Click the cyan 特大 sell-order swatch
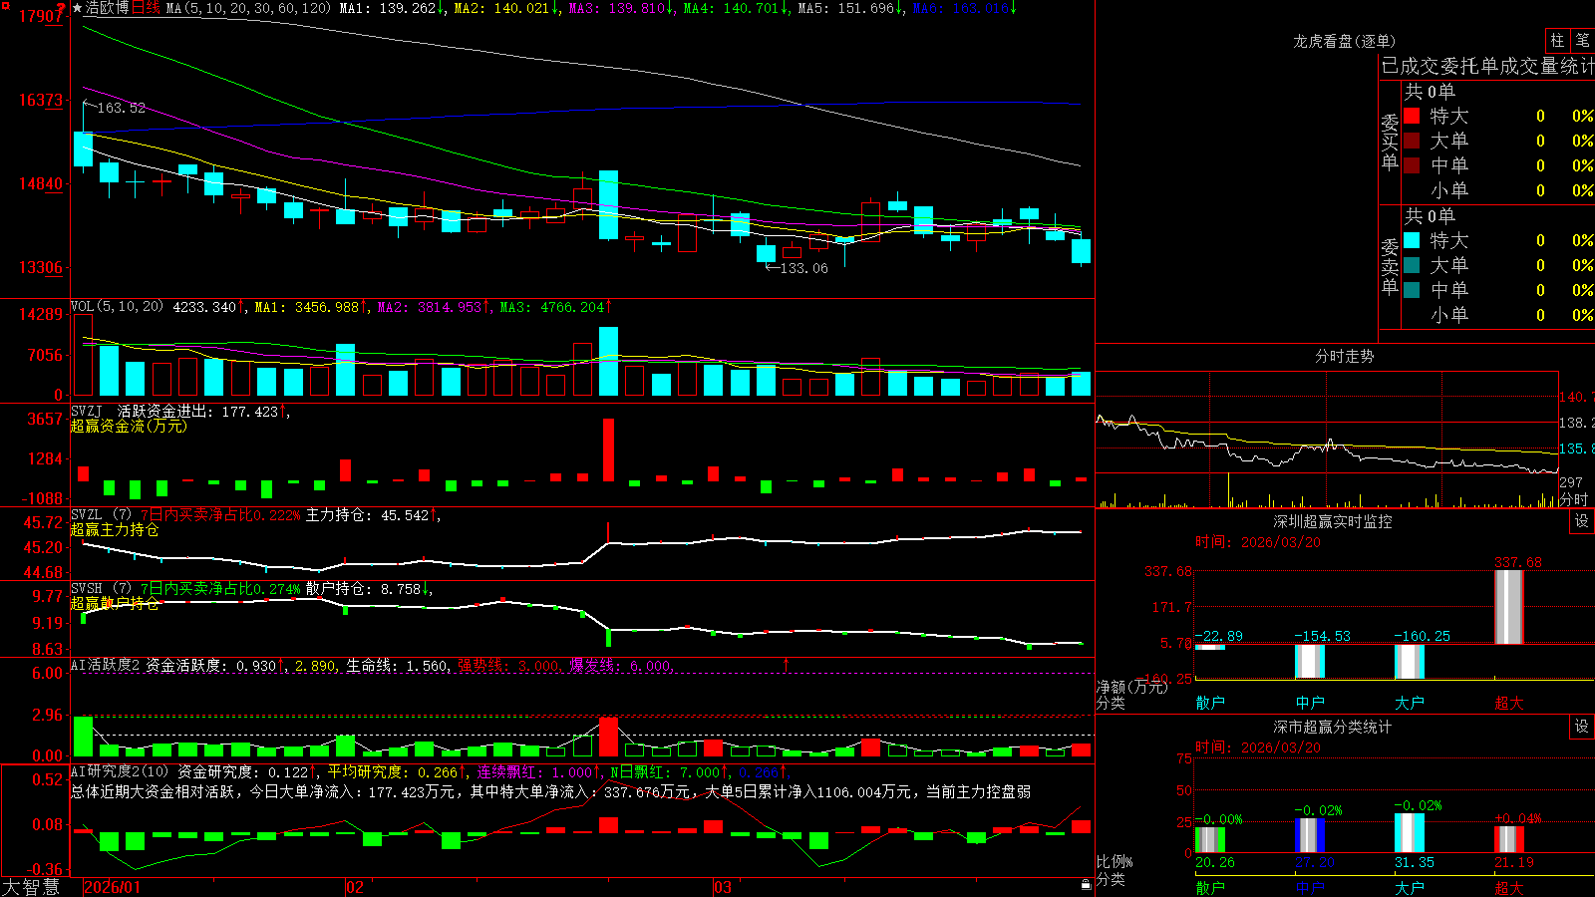 [1412, 240]
